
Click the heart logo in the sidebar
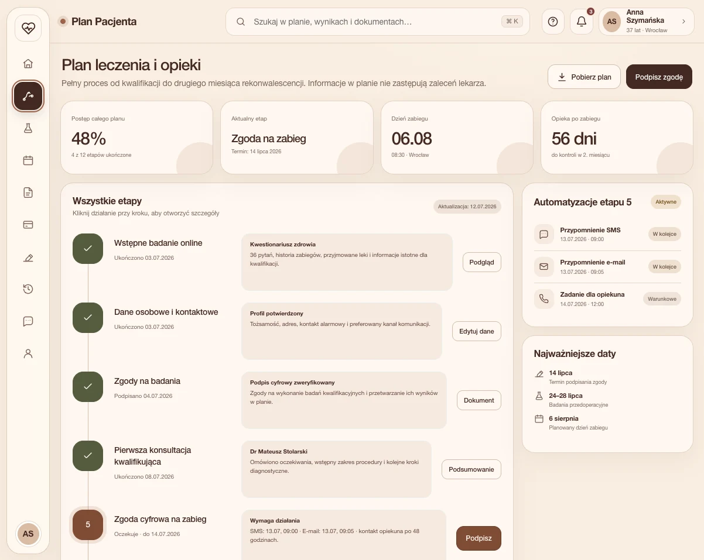coord(28,28)
